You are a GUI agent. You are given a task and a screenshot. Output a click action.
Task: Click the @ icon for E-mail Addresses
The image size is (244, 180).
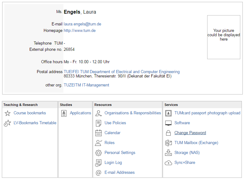point(99,173)
